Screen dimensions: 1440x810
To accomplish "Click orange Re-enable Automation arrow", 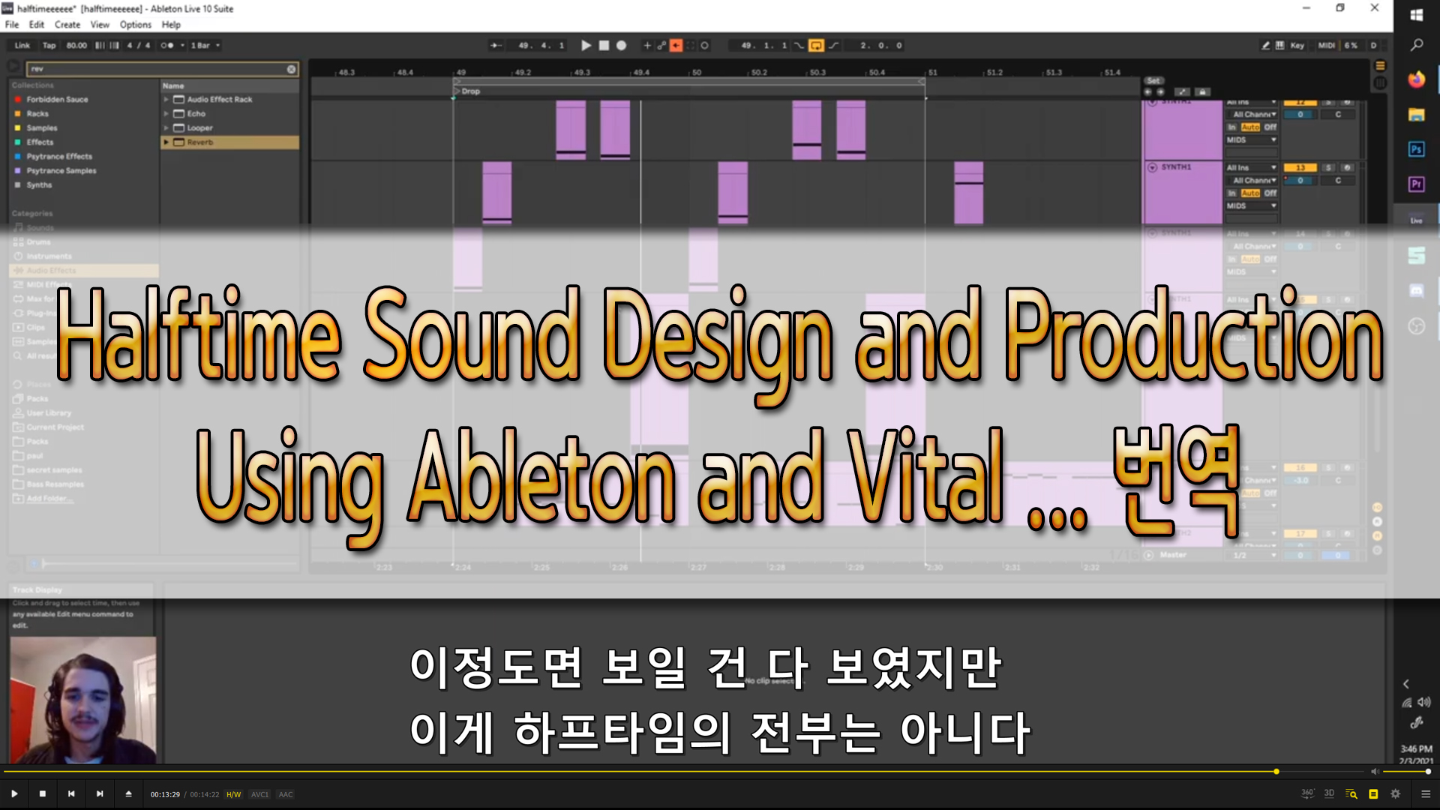I will (x=676, y=46).
